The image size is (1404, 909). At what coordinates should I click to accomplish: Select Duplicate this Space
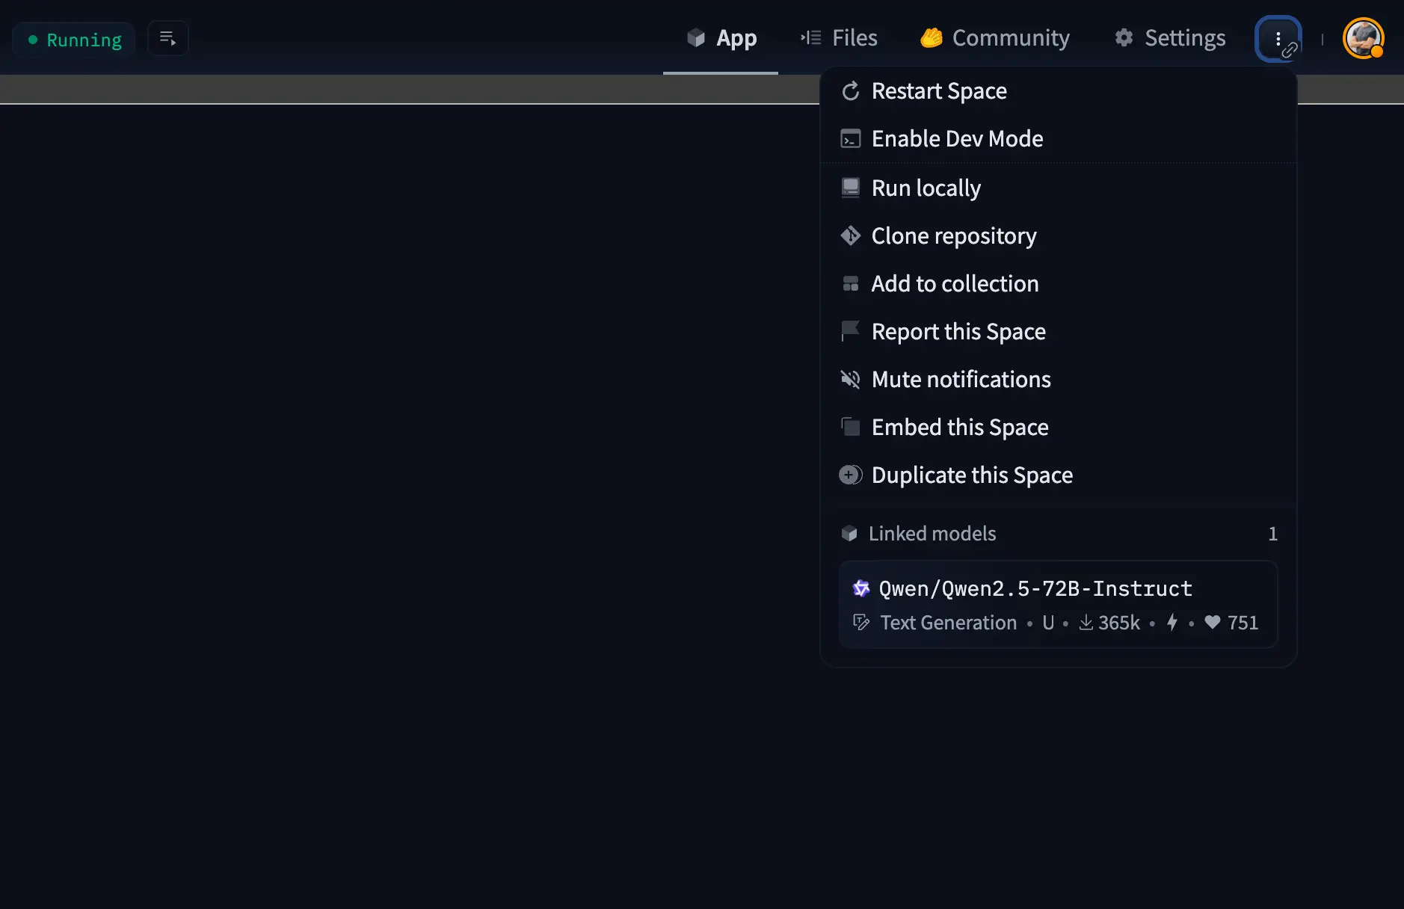tap(1058, 475)
